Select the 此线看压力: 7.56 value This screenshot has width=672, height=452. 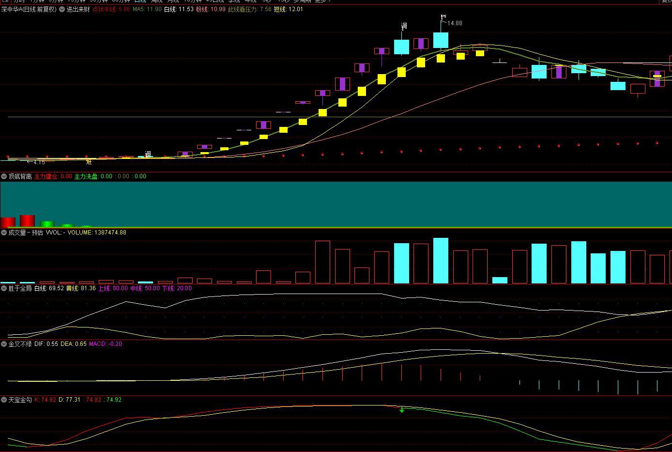click(250, 9)
